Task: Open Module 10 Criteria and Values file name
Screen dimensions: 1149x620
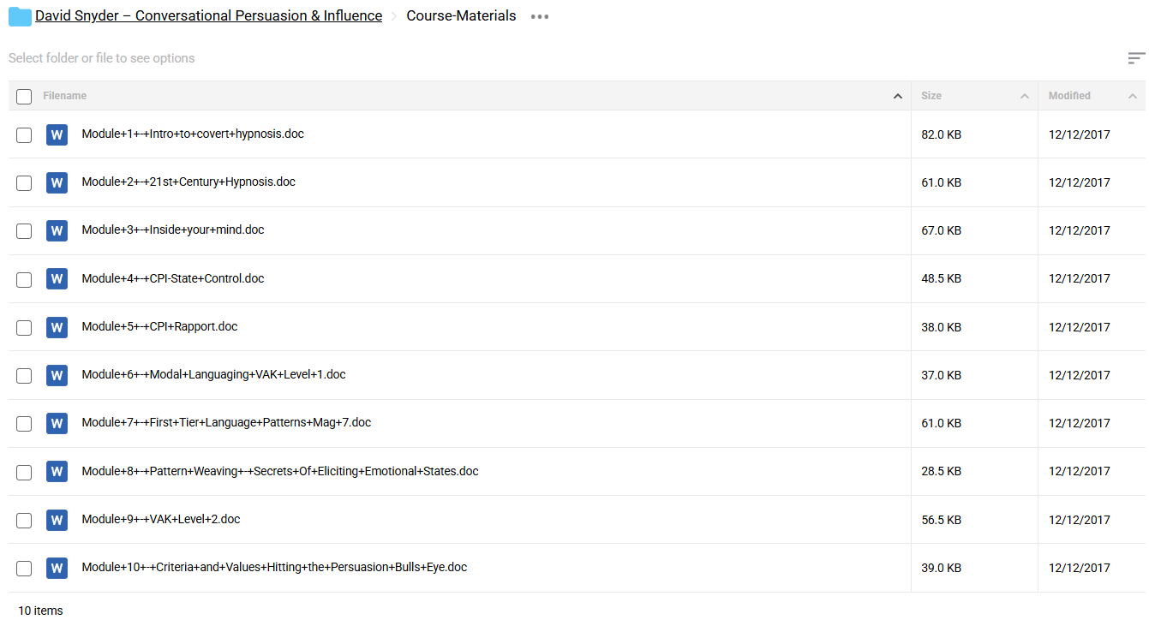Action: coord(274,567)
